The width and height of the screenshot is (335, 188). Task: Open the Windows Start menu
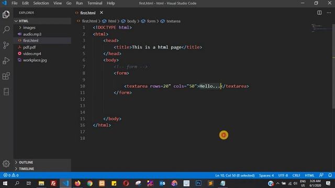point(5,183)
